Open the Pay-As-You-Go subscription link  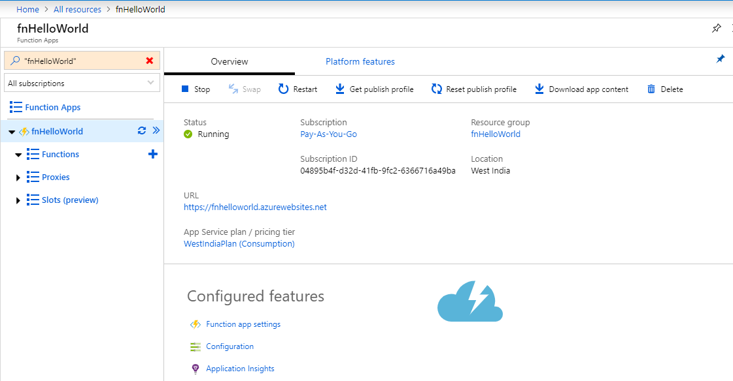pyautogui.click(x=328, y=134)
